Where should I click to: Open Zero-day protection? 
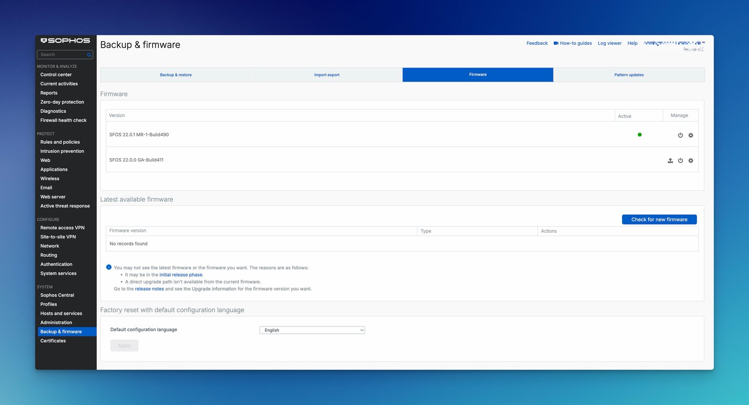pos(62,102)
